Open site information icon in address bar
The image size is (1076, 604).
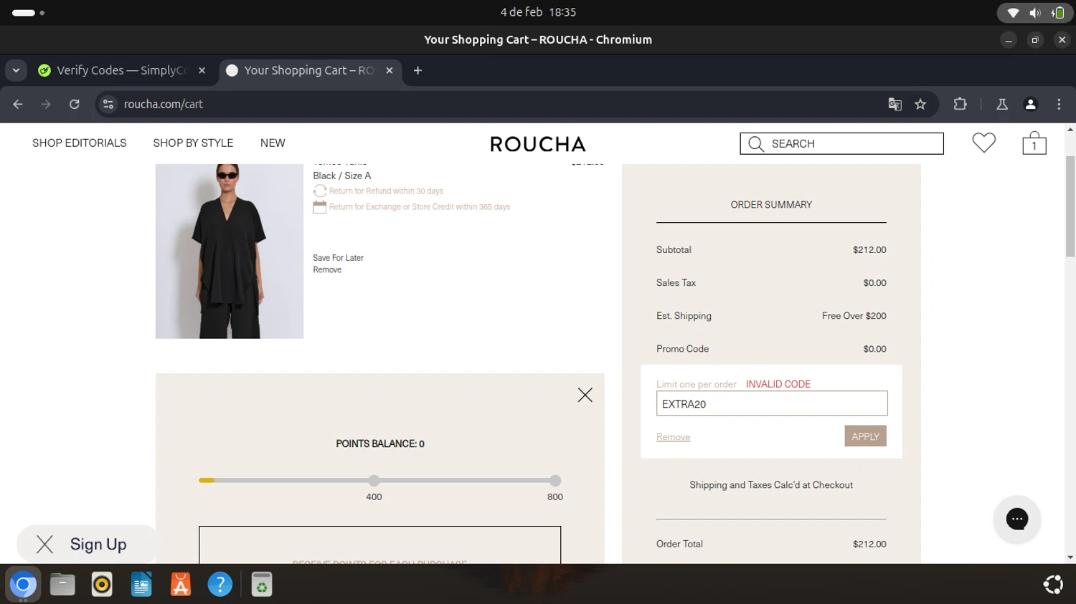108,104
